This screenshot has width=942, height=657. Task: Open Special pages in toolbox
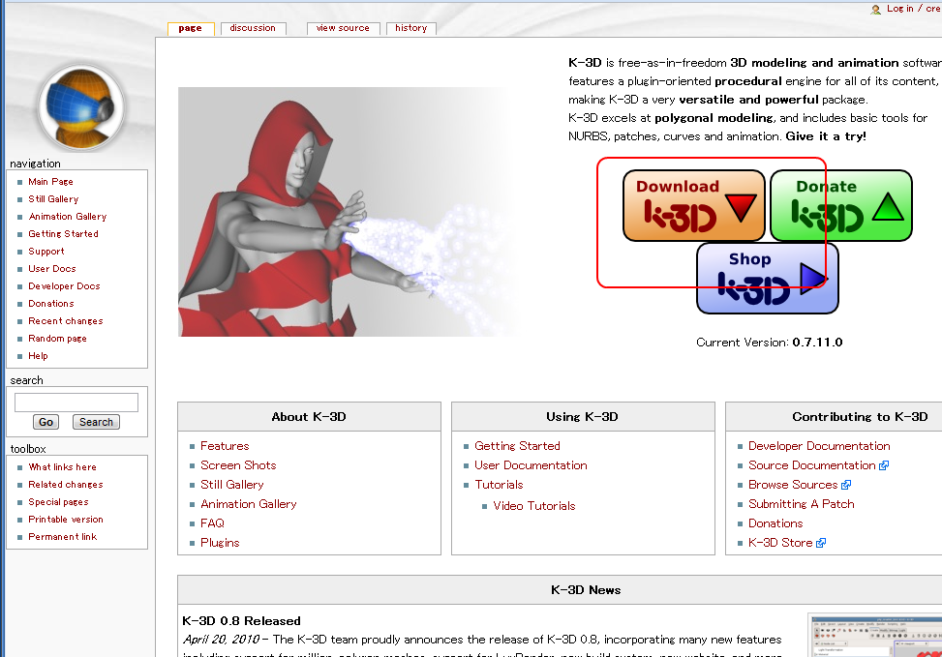[58, 501]
